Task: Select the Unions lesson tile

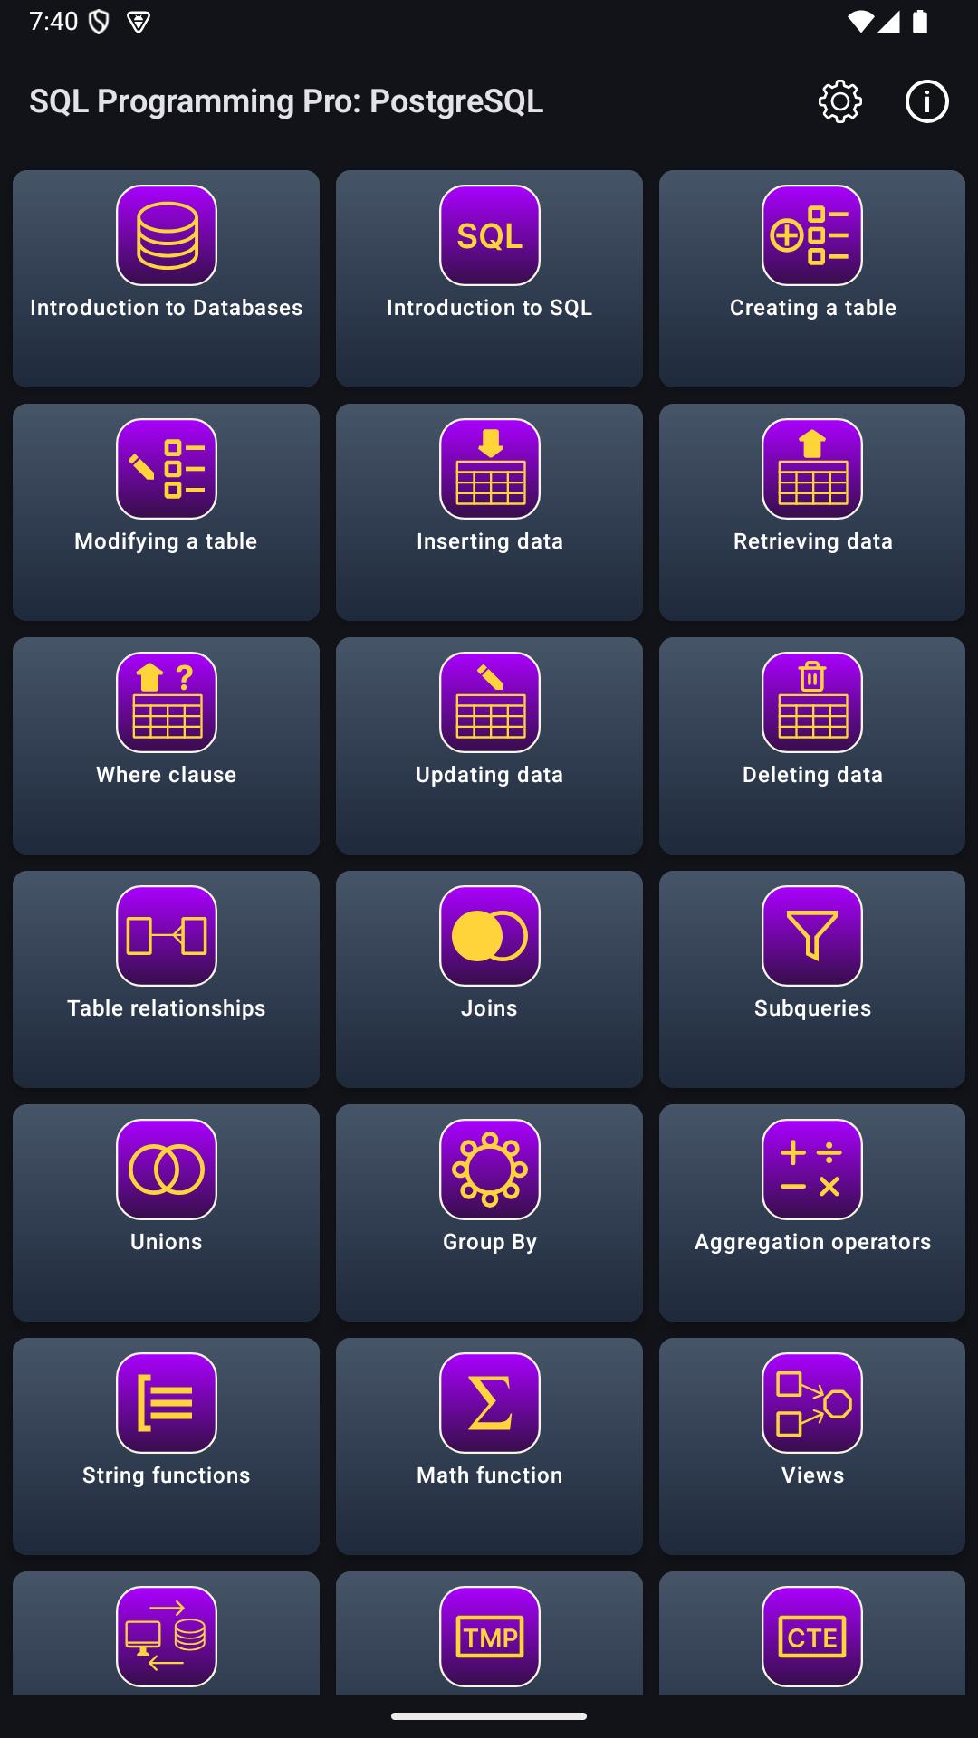Action: pos(167,1213)
